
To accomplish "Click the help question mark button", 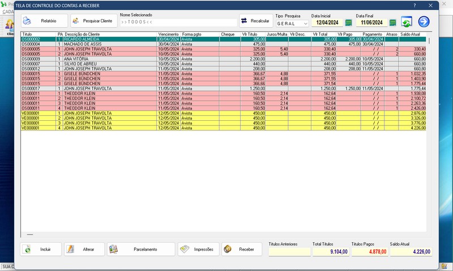I will pos(414,5).
